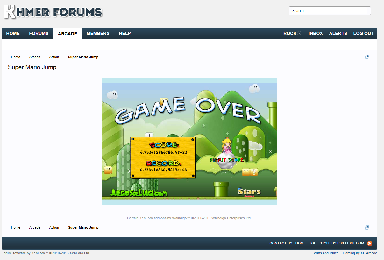Click the Waindigo add-ons copyright notice
This screenshot has width=384, height=260.
click(x=189, y=218)
